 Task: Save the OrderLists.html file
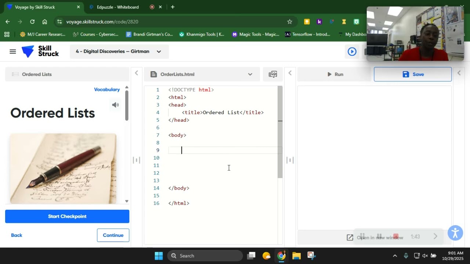(x=413, y=74)
